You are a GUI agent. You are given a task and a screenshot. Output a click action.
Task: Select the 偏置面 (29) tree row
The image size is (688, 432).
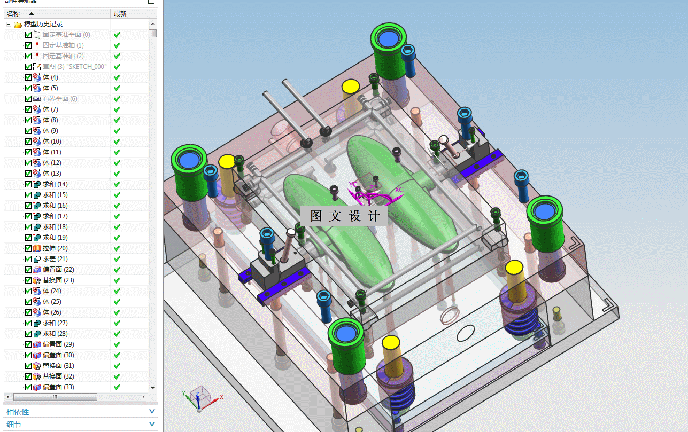75,344
